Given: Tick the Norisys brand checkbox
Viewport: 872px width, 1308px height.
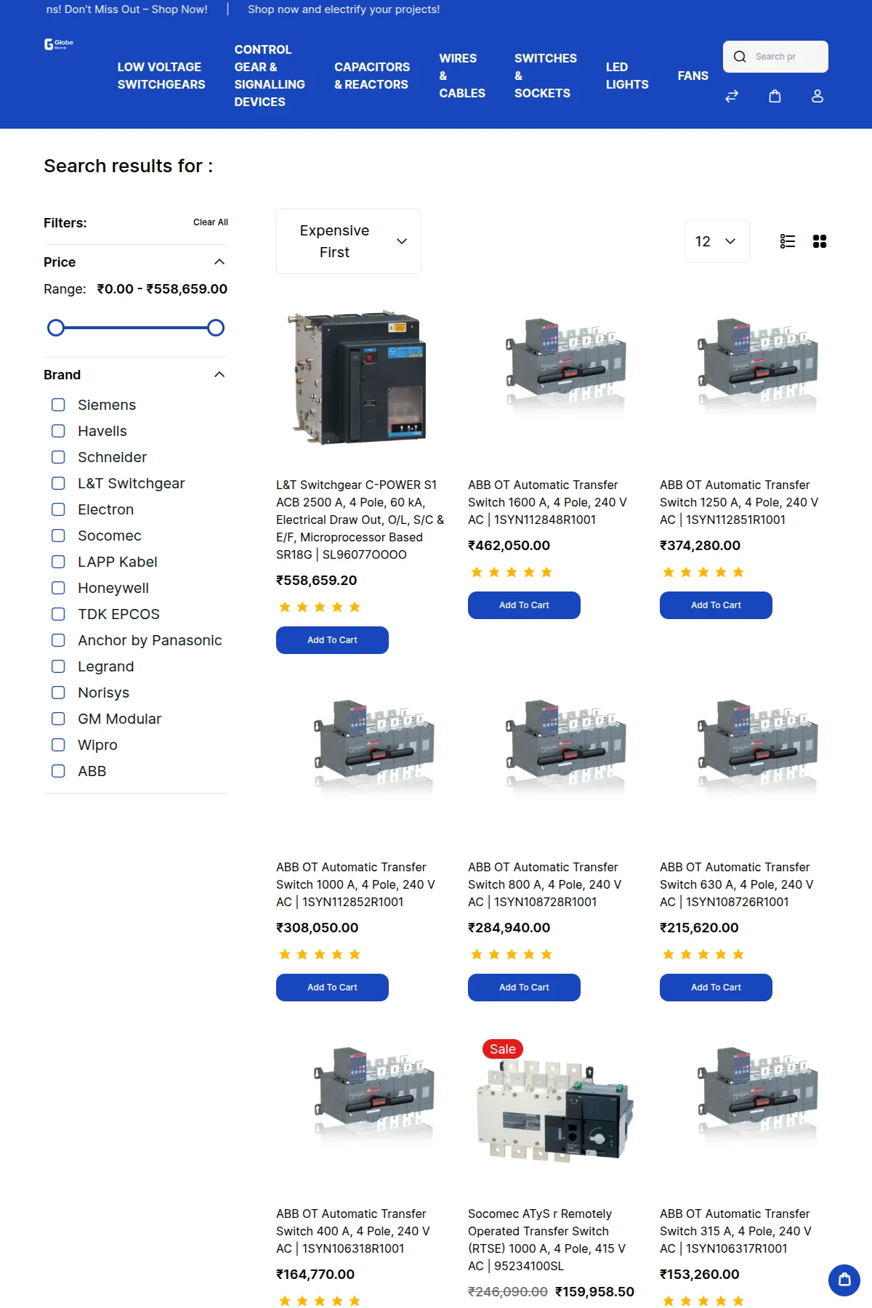Looking at the screenshot, I should (x=58, y=693).
